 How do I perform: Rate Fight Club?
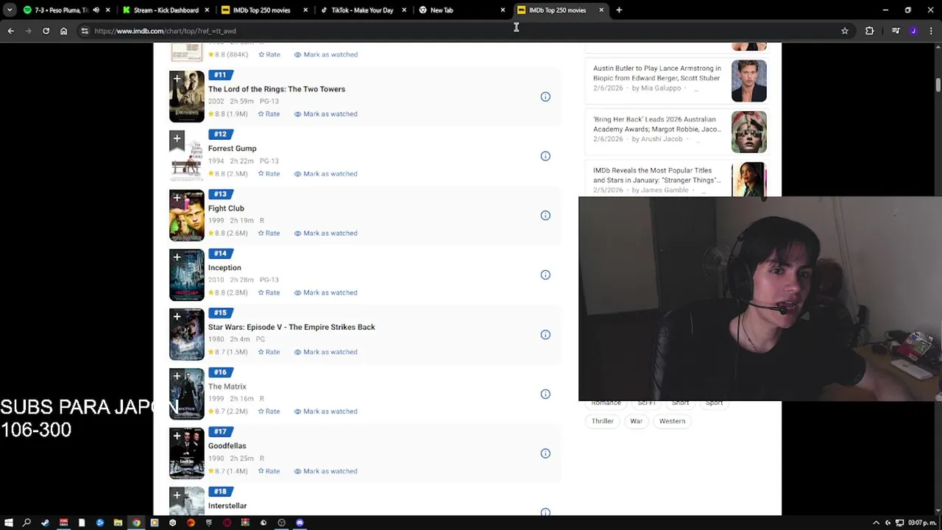pos(269,233)
